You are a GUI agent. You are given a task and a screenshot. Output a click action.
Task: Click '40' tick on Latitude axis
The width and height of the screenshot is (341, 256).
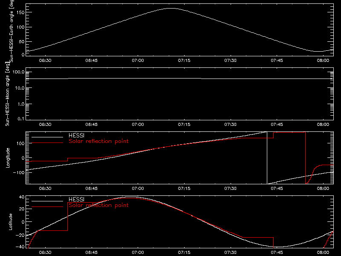pos(22,197)
